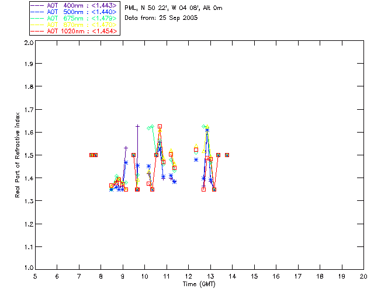The image size is (374, 299).
Task: Click the Real Part of Refractive Index label
Action: 17,155
